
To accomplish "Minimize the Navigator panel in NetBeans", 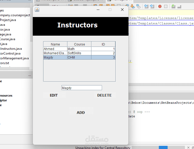I will pyautogui.click(x=30, y=76).
